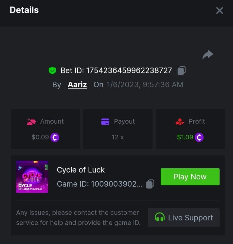Click the Cycle of Luck title

click(x=81, y=170)
